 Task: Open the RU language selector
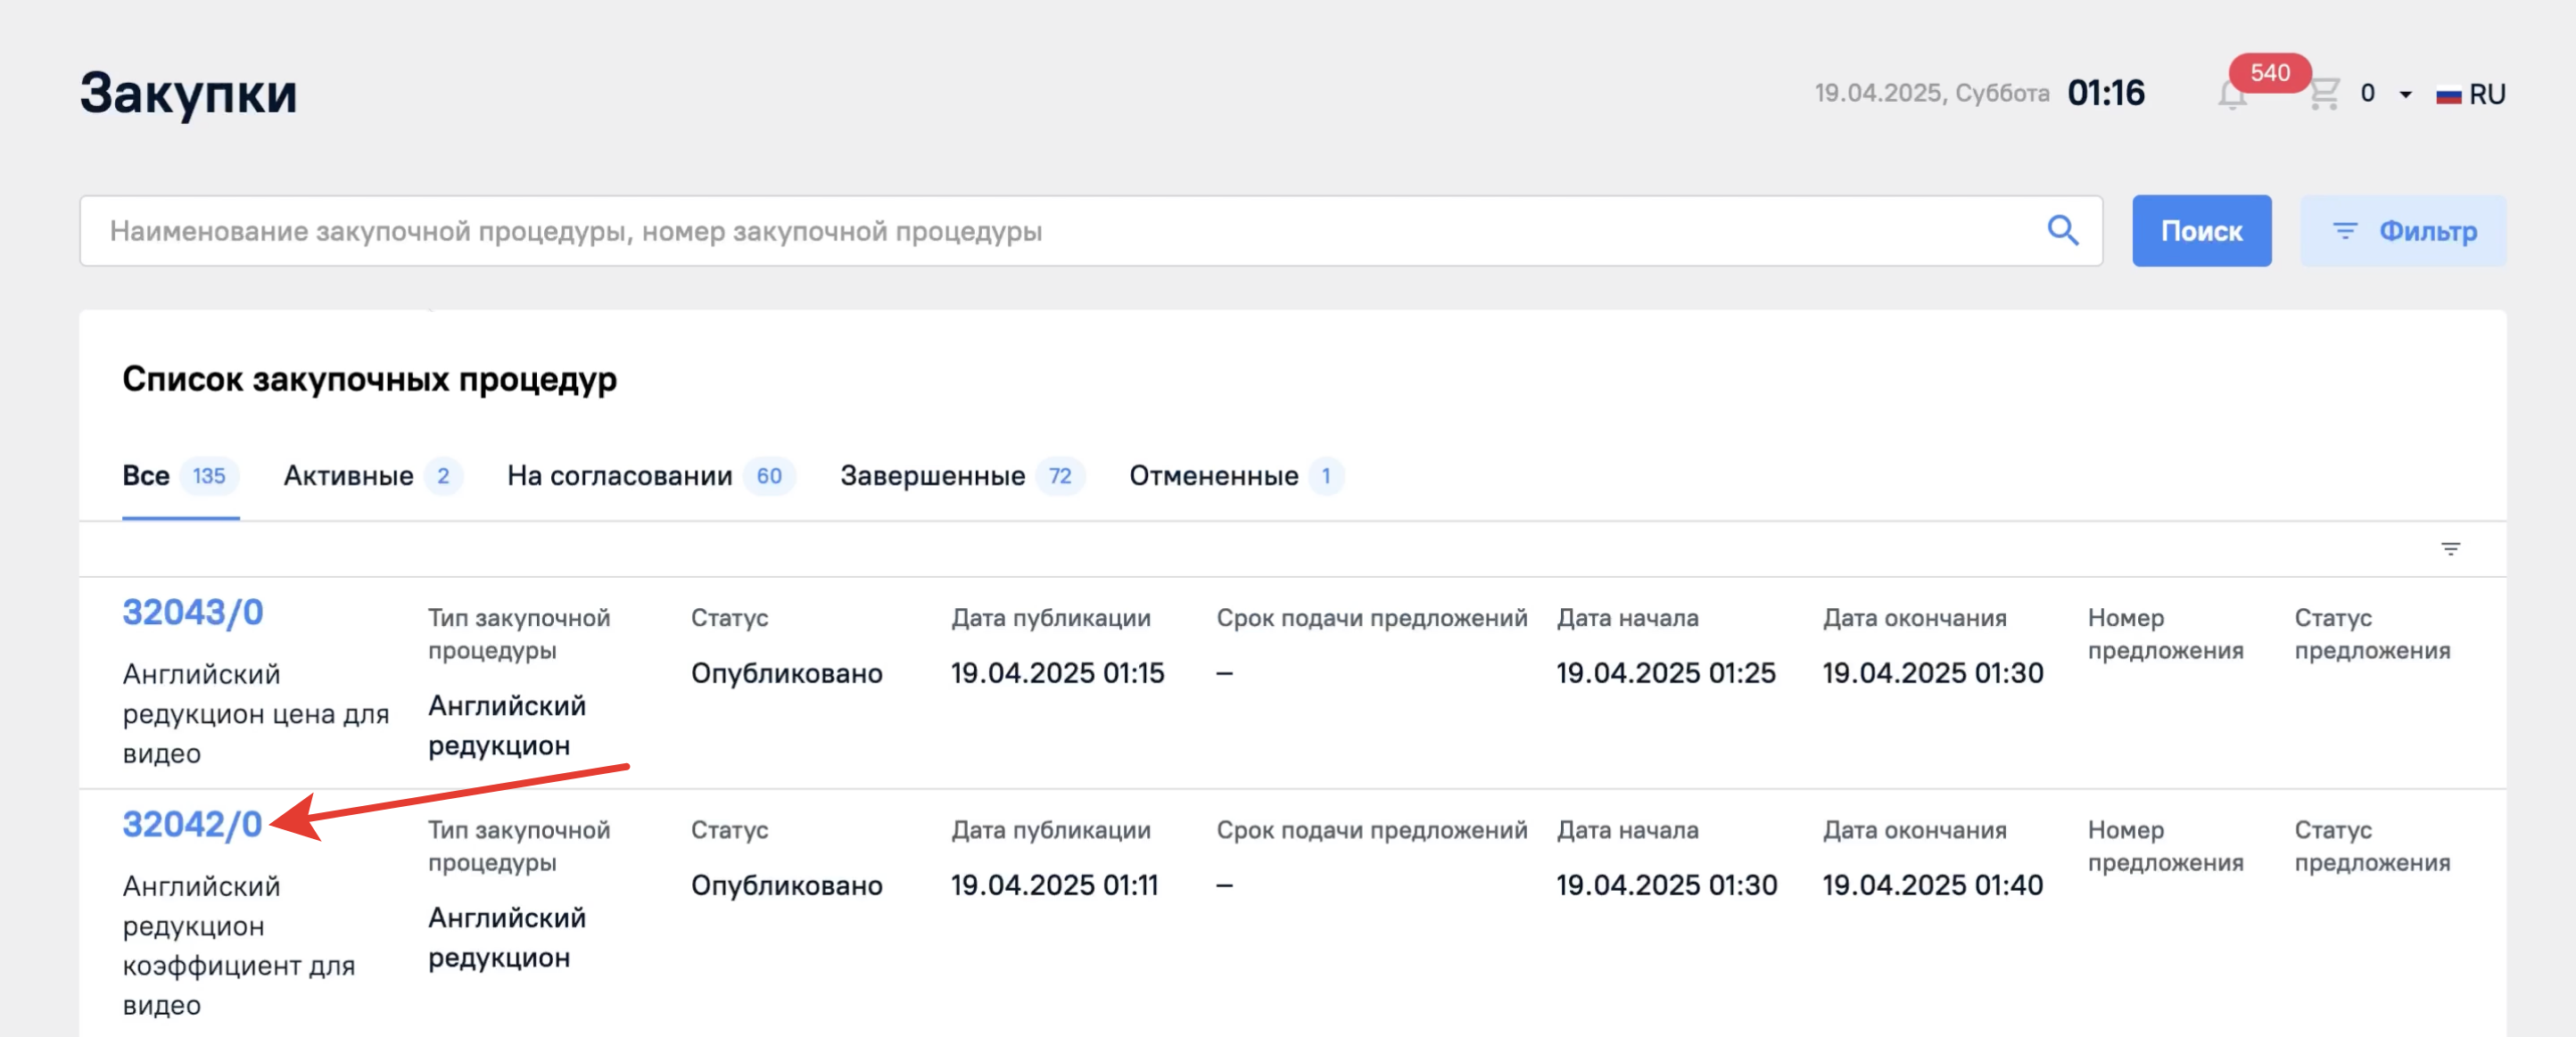point(2471,94)
